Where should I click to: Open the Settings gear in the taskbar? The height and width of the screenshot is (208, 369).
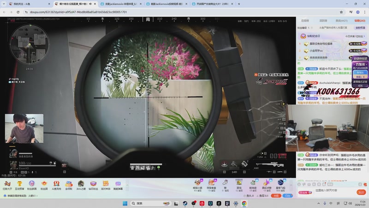(x=236, y=203)
